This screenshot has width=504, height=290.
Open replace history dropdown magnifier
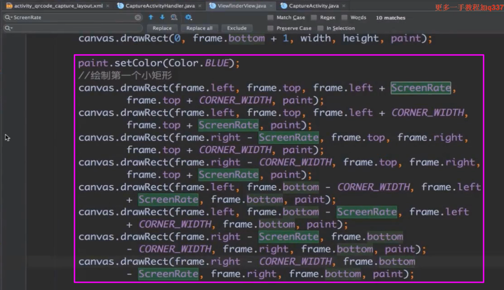[9, 28]
